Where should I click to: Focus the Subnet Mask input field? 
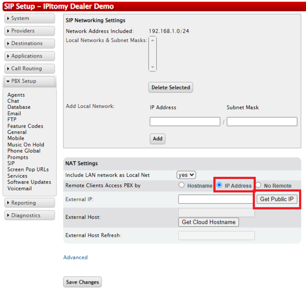coord(262,122)
